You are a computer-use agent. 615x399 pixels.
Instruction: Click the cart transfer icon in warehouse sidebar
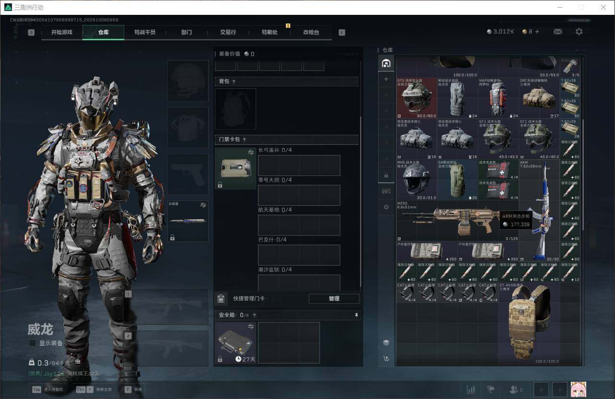pos(386,358)
